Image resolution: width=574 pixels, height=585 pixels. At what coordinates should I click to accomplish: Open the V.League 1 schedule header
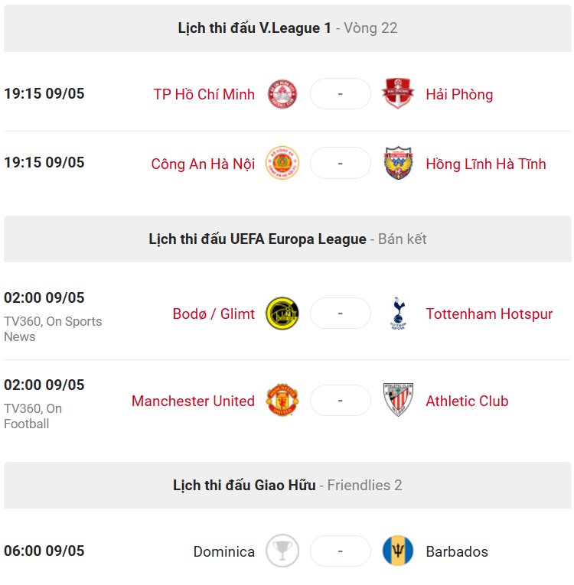[288, 28]
